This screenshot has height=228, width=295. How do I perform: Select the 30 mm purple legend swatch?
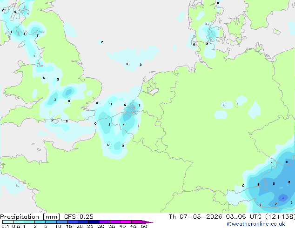(x=104, y=222)
